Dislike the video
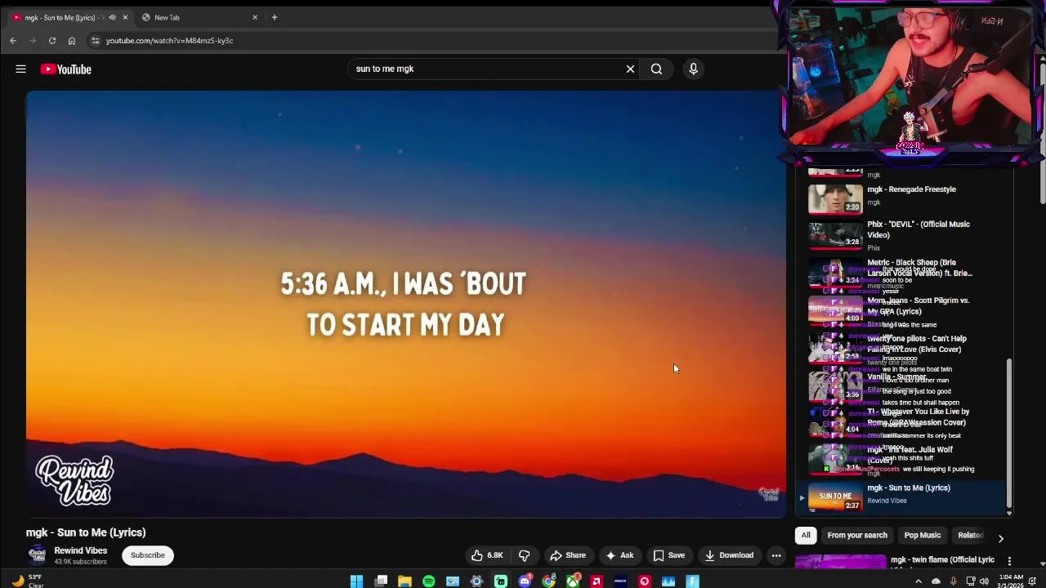 coord(525,555)
